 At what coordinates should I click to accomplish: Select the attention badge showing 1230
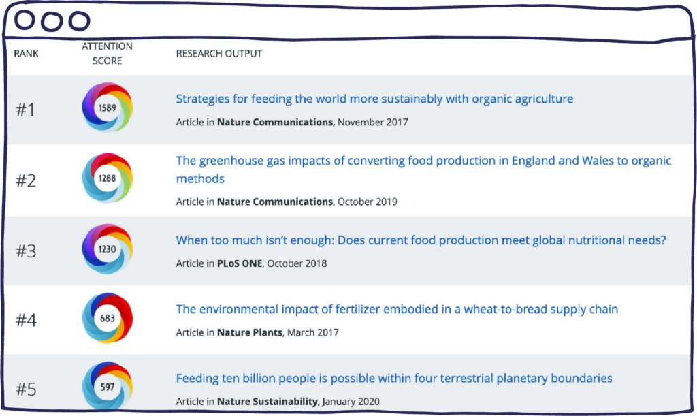tap(107, 249)
